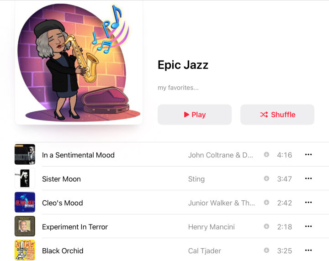Open the 'my favorites...' playlist description
Viewport: 329px width, 261px height.
(178, 88)
